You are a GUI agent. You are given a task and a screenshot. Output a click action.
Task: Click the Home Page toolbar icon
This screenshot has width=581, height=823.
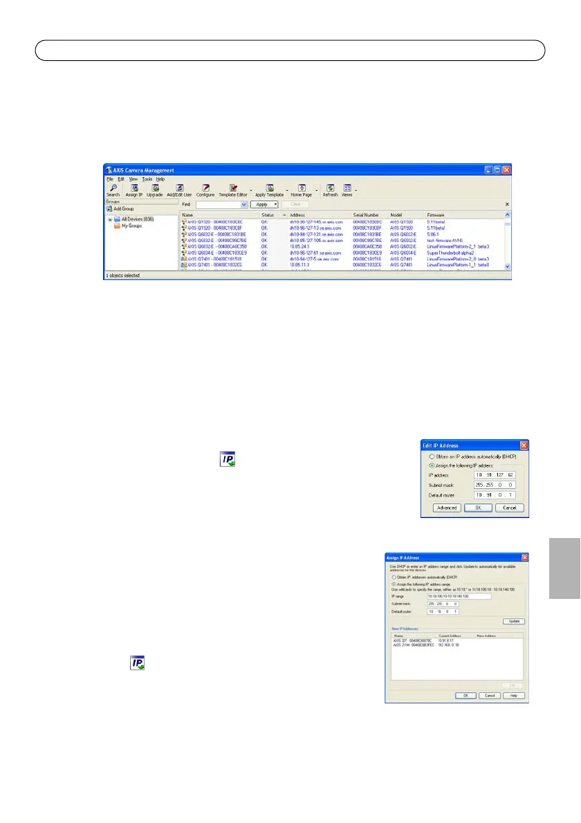pyautogui.click(x=302, y=188)
